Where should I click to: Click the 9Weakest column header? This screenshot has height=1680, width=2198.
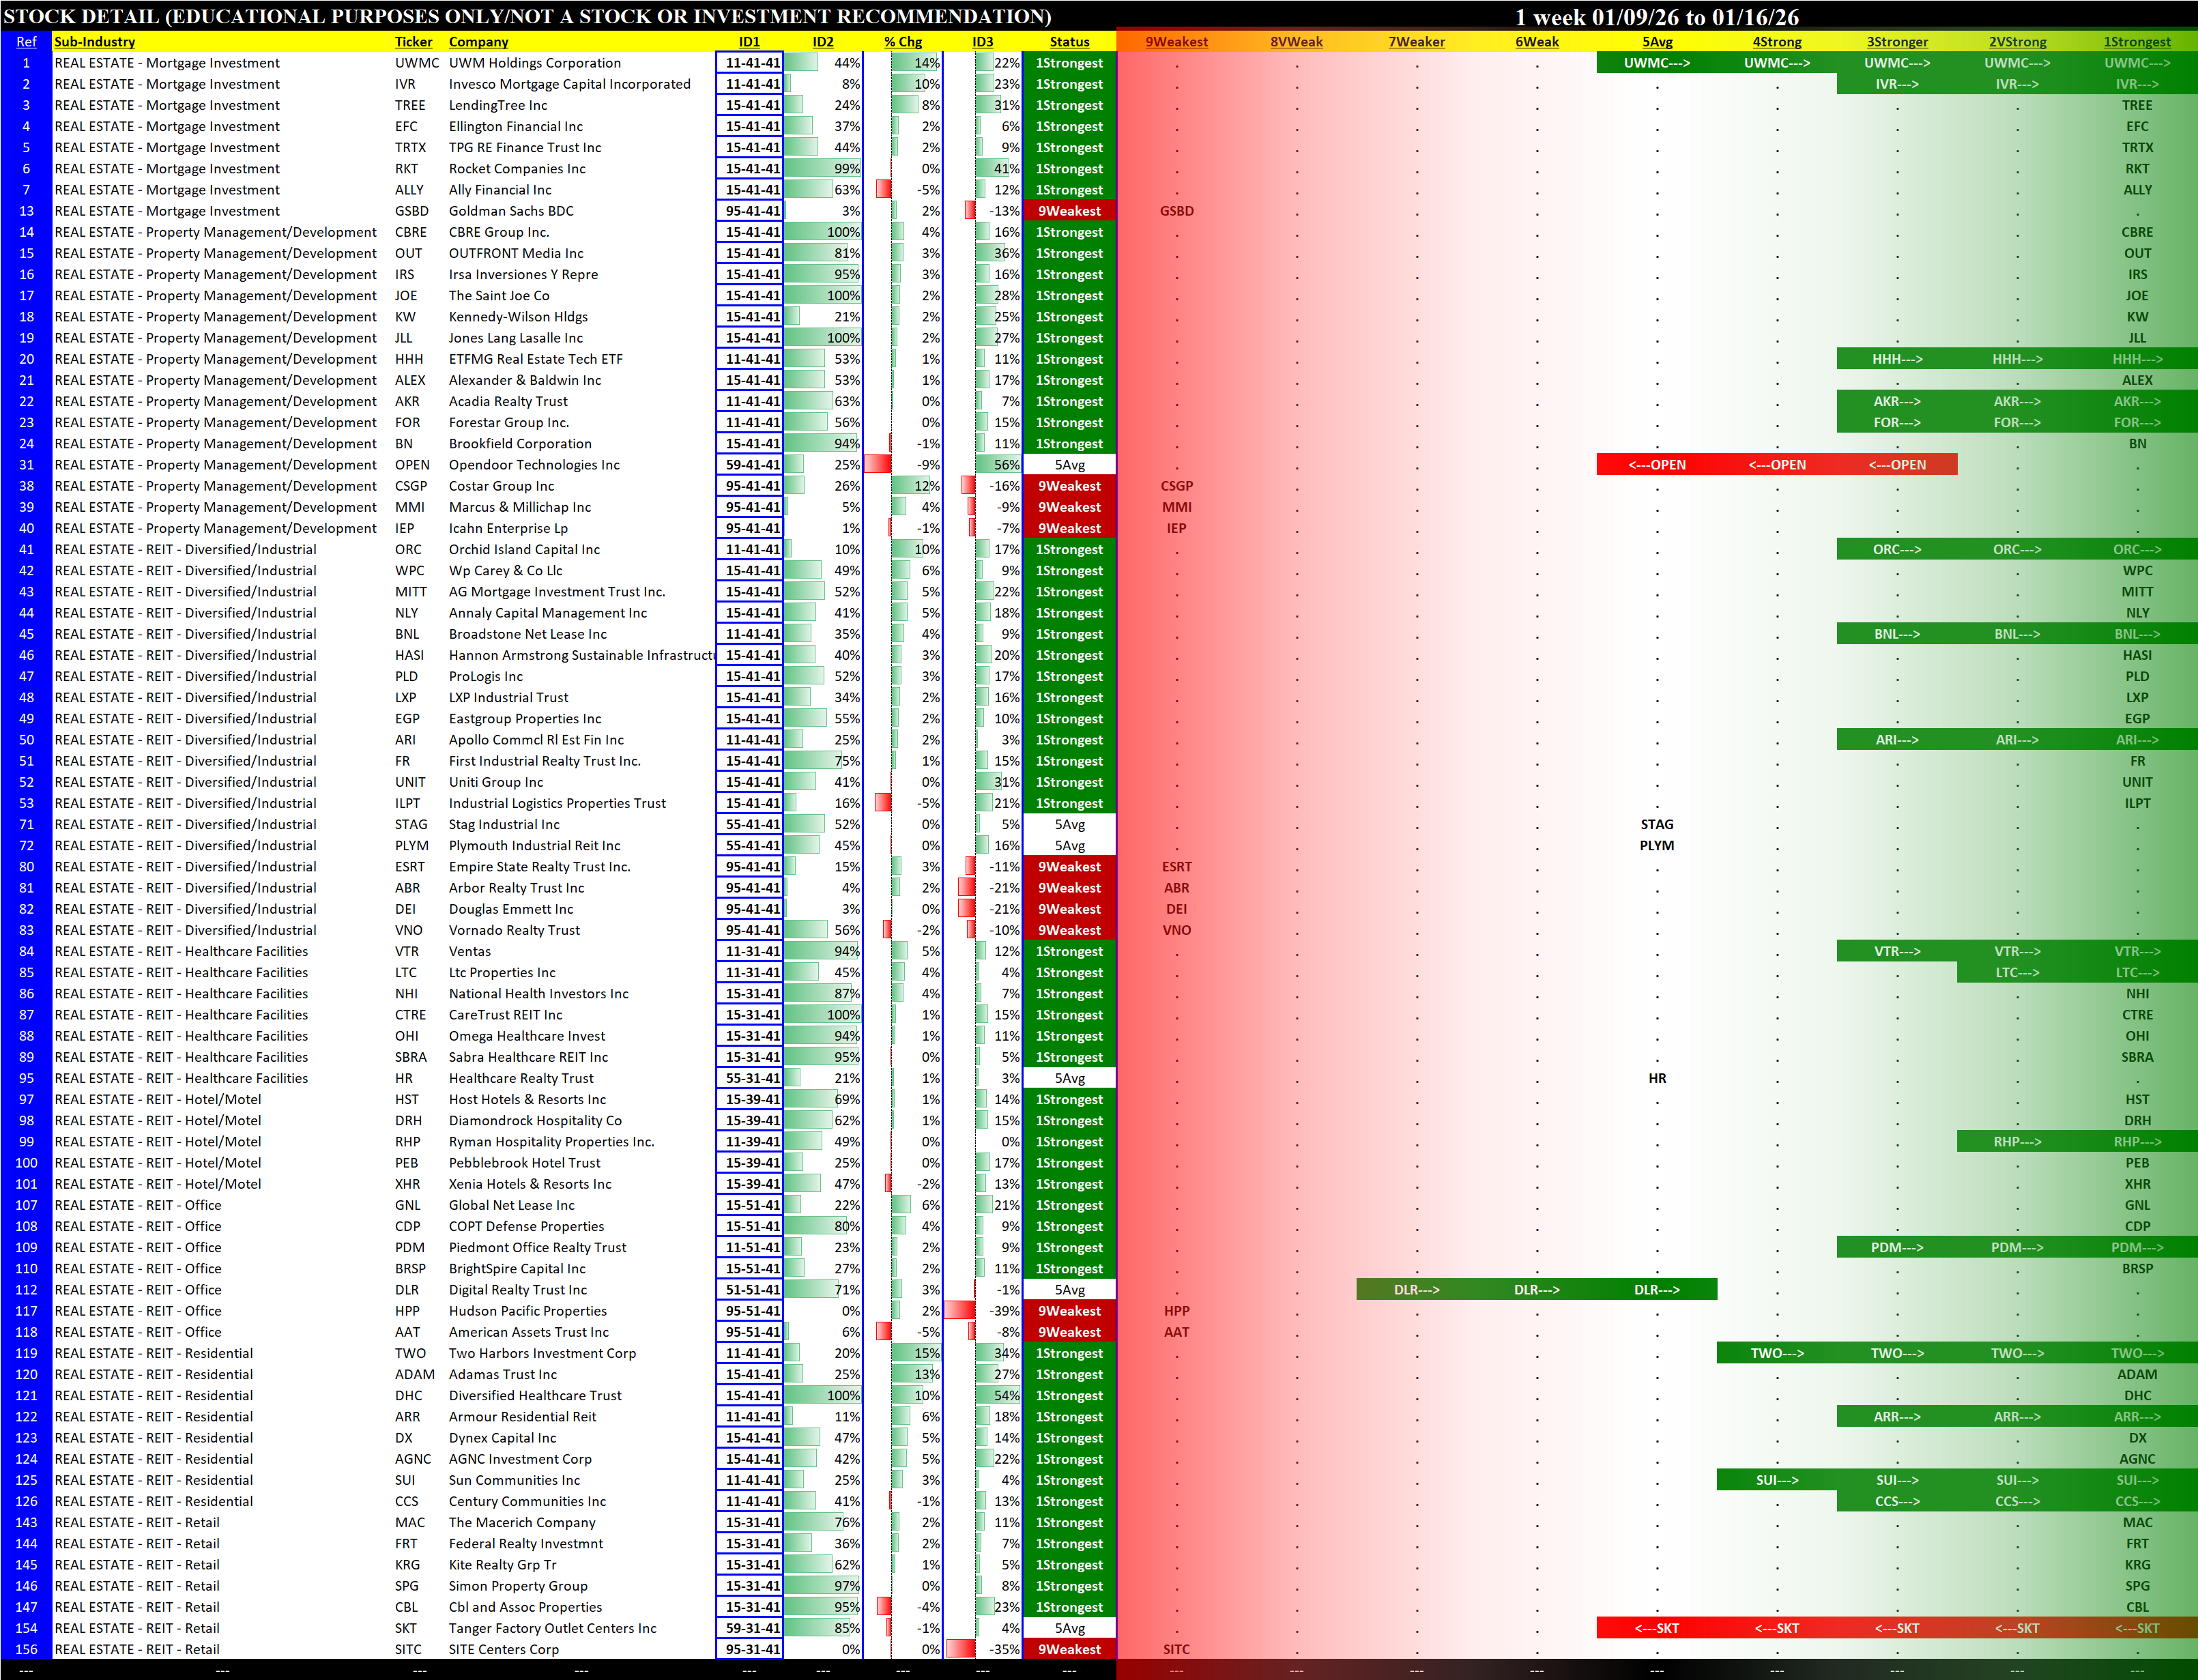click(1176, 42)
